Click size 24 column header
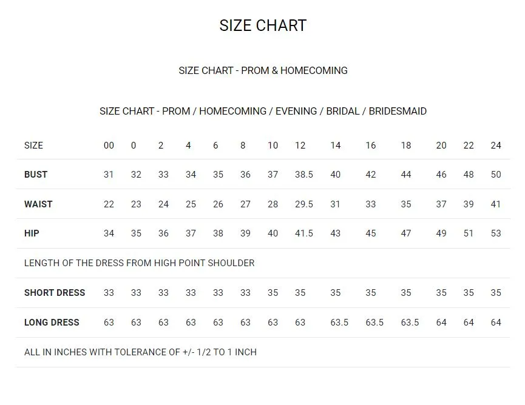Screen dimensions: 525x405 coord(496,146)
